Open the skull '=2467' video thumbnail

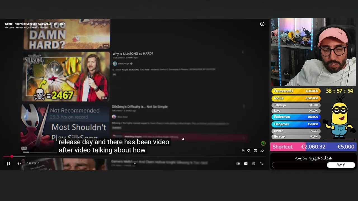point(66,76)
